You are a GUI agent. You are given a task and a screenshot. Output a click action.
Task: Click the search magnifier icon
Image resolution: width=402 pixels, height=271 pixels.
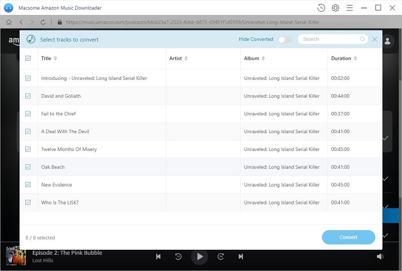point(362,39)
